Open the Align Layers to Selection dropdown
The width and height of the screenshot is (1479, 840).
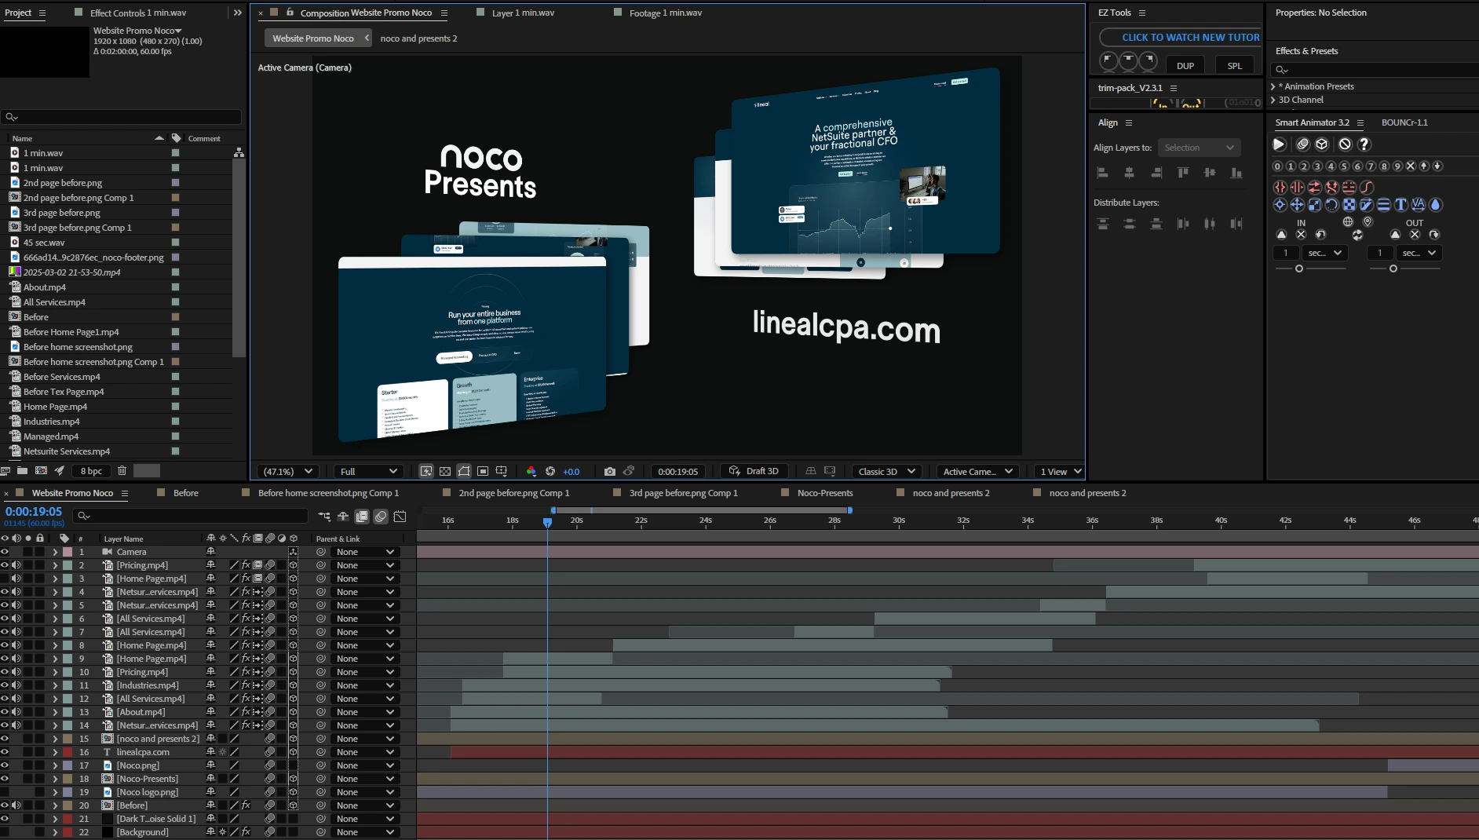(1200, 148)
